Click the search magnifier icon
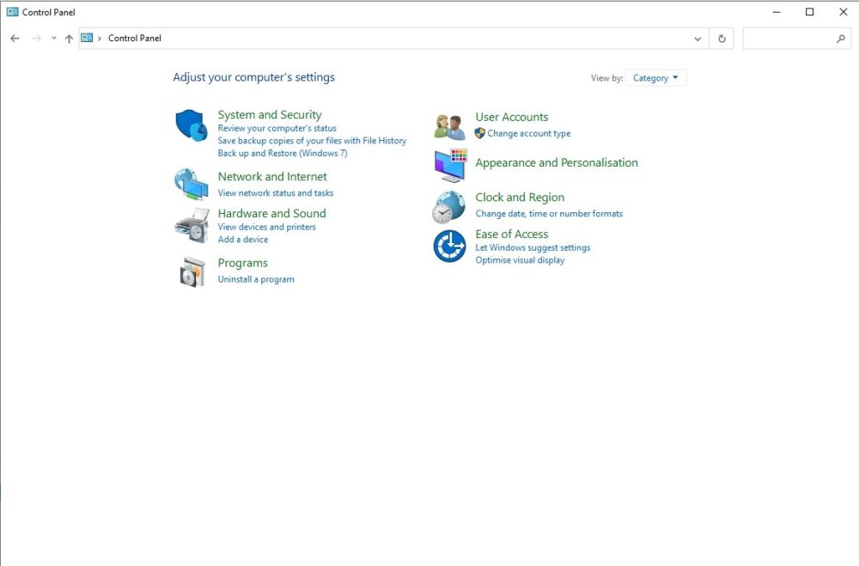 [x=841, y=39]
